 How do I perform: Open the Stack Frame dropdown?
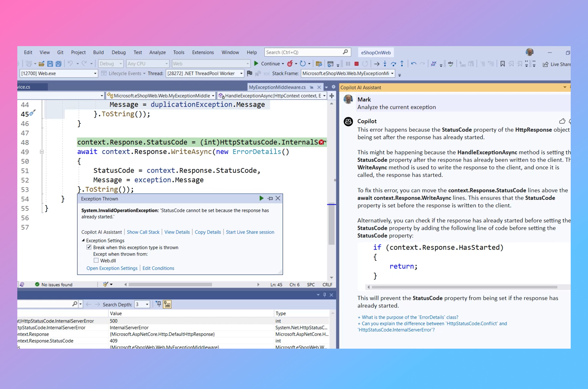click(x=348, y=73)
